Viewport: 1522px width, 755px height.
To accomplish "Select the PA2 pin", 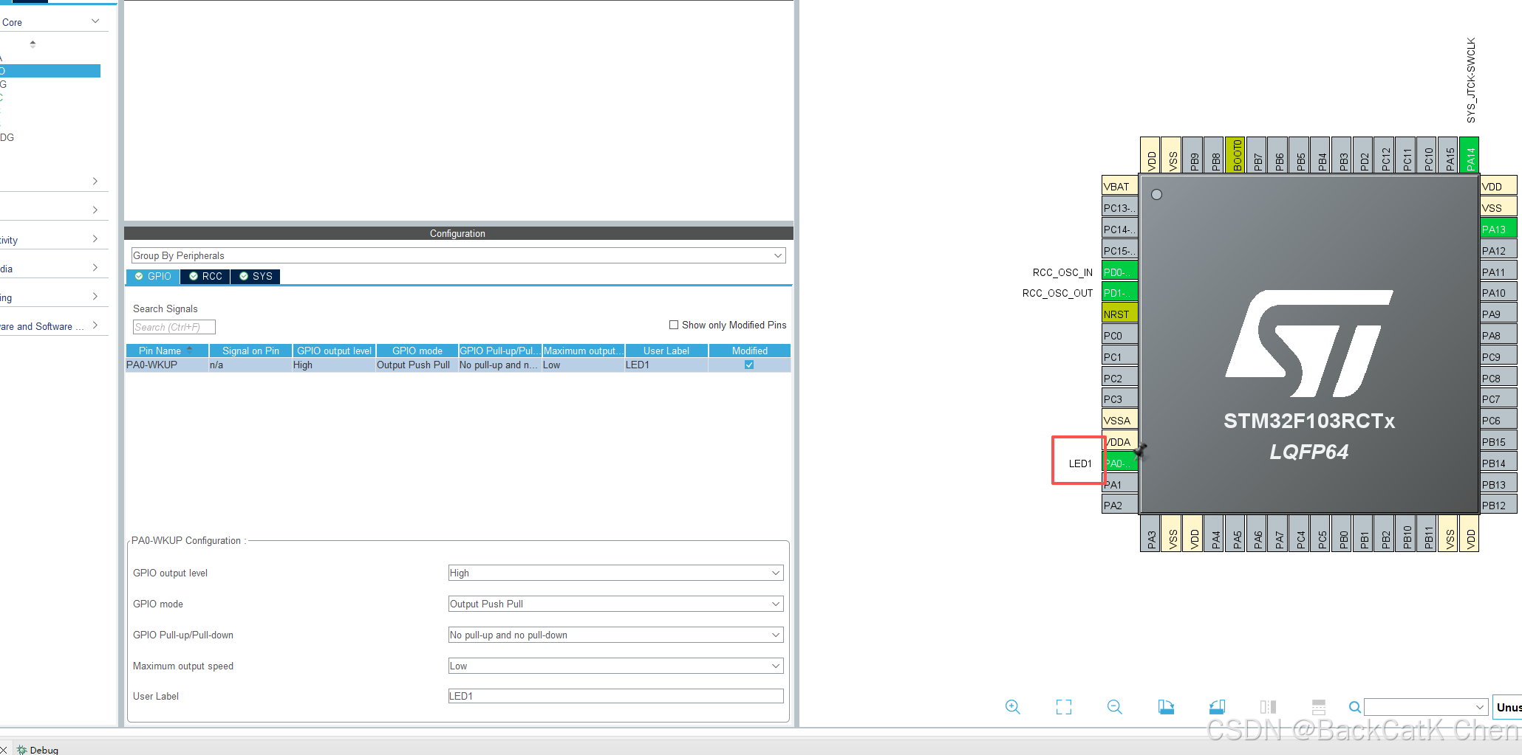I will point(1119,506).
